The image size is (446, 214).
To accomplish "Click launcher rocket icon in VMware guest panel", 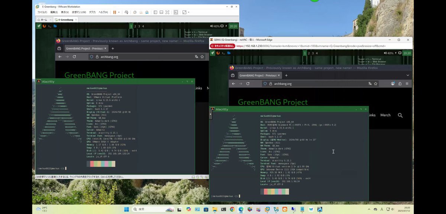I will [x=39, y=26].
